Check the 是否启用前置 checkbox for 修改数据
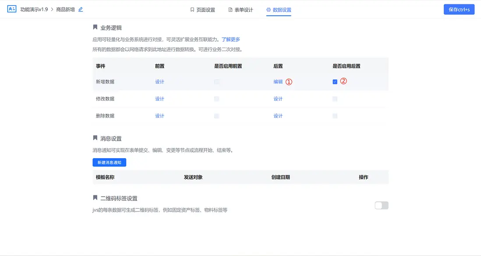The width and height of the screenshot is (481, 256). click(x=217, y=98)
